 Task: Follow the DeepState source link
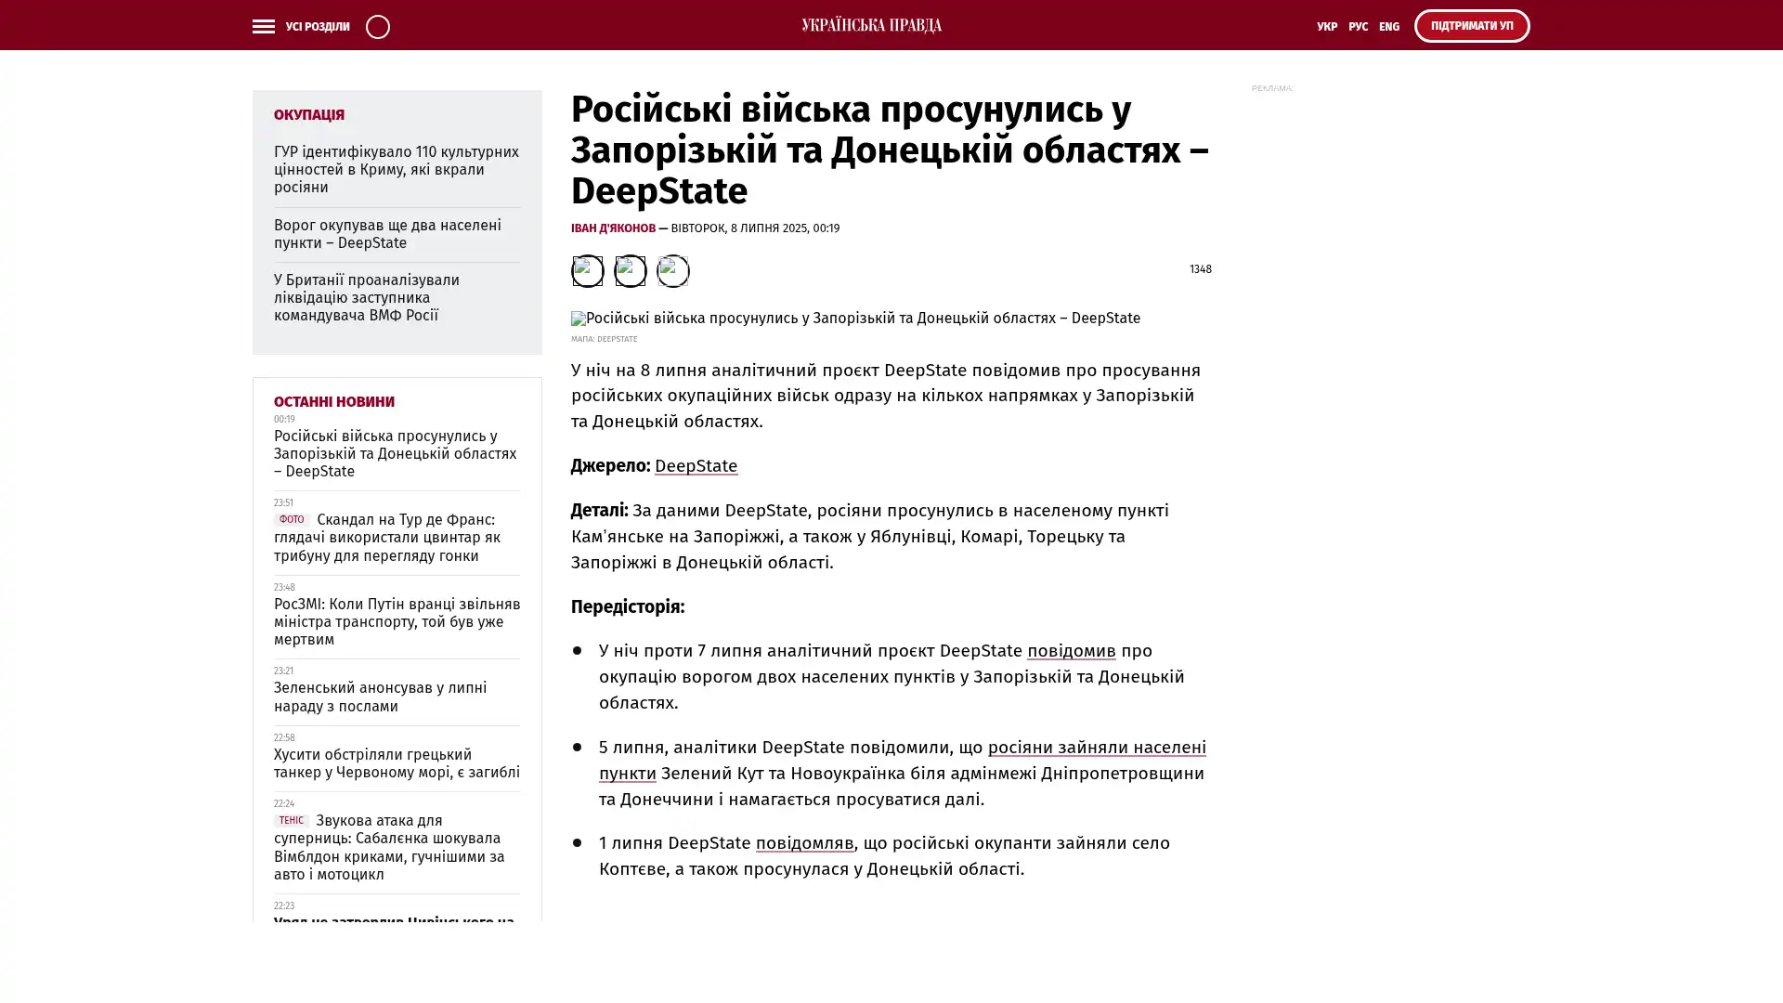pyautogui.click(x=696, y=466)
